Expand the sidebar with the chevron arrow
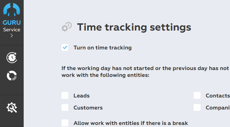Viewport: 230px width, 127px height. (x=12, y=36)
